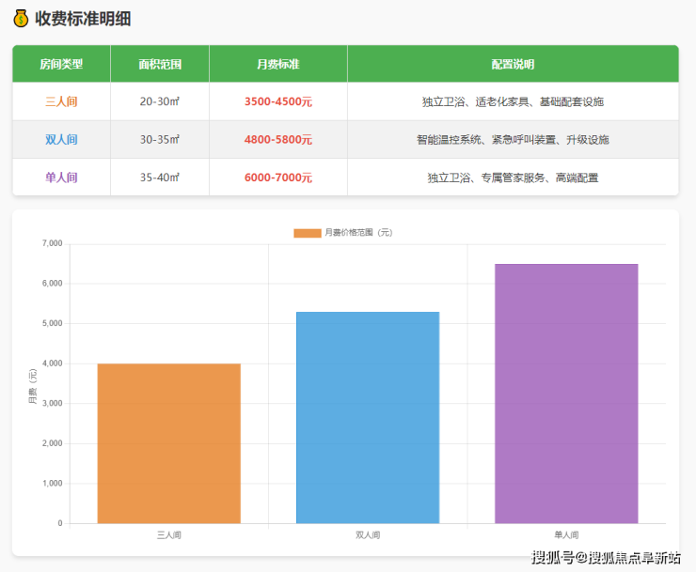Viewport: 696px width, 572px height.
Task: Click the money bag icon beside the title
Action: [21, 19]
